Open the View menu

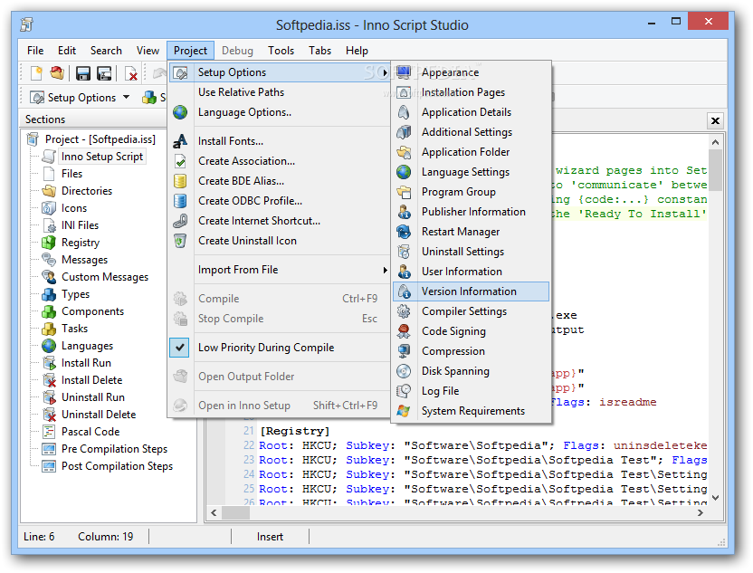(148, 51)
